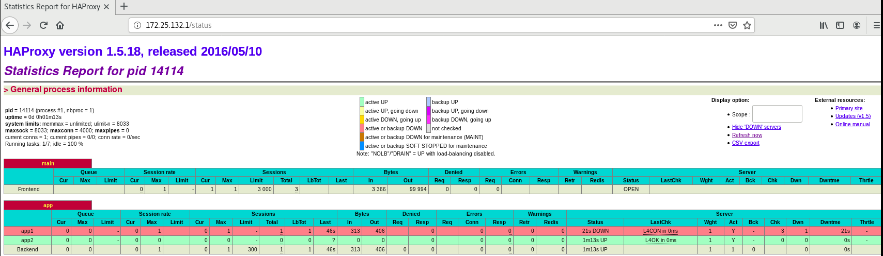
Task: Click the Backend row label
Action: tap(27, 249)
